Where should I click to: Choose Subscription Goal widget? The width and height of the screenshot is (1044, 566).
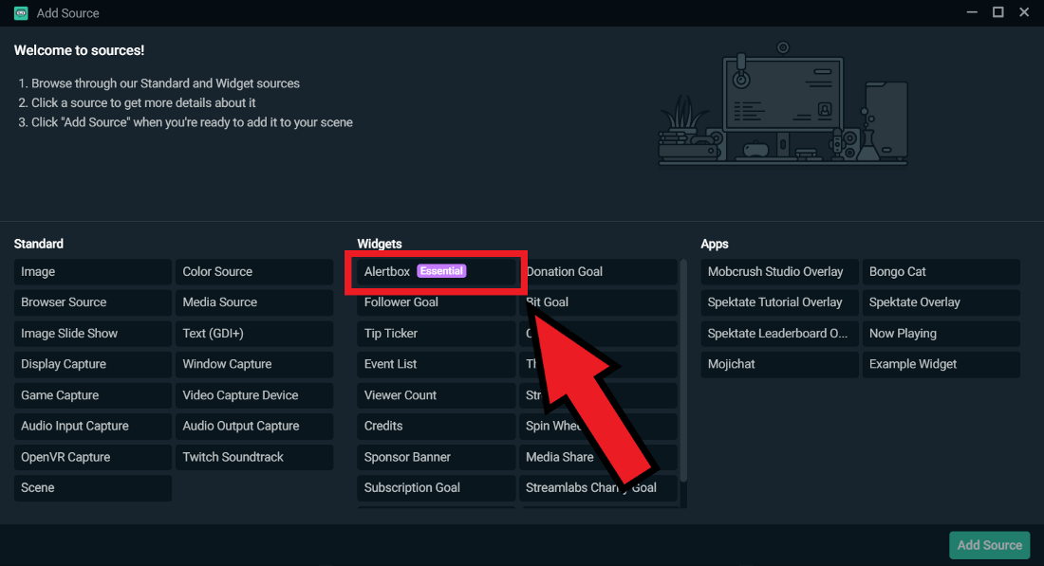[437, 487]
